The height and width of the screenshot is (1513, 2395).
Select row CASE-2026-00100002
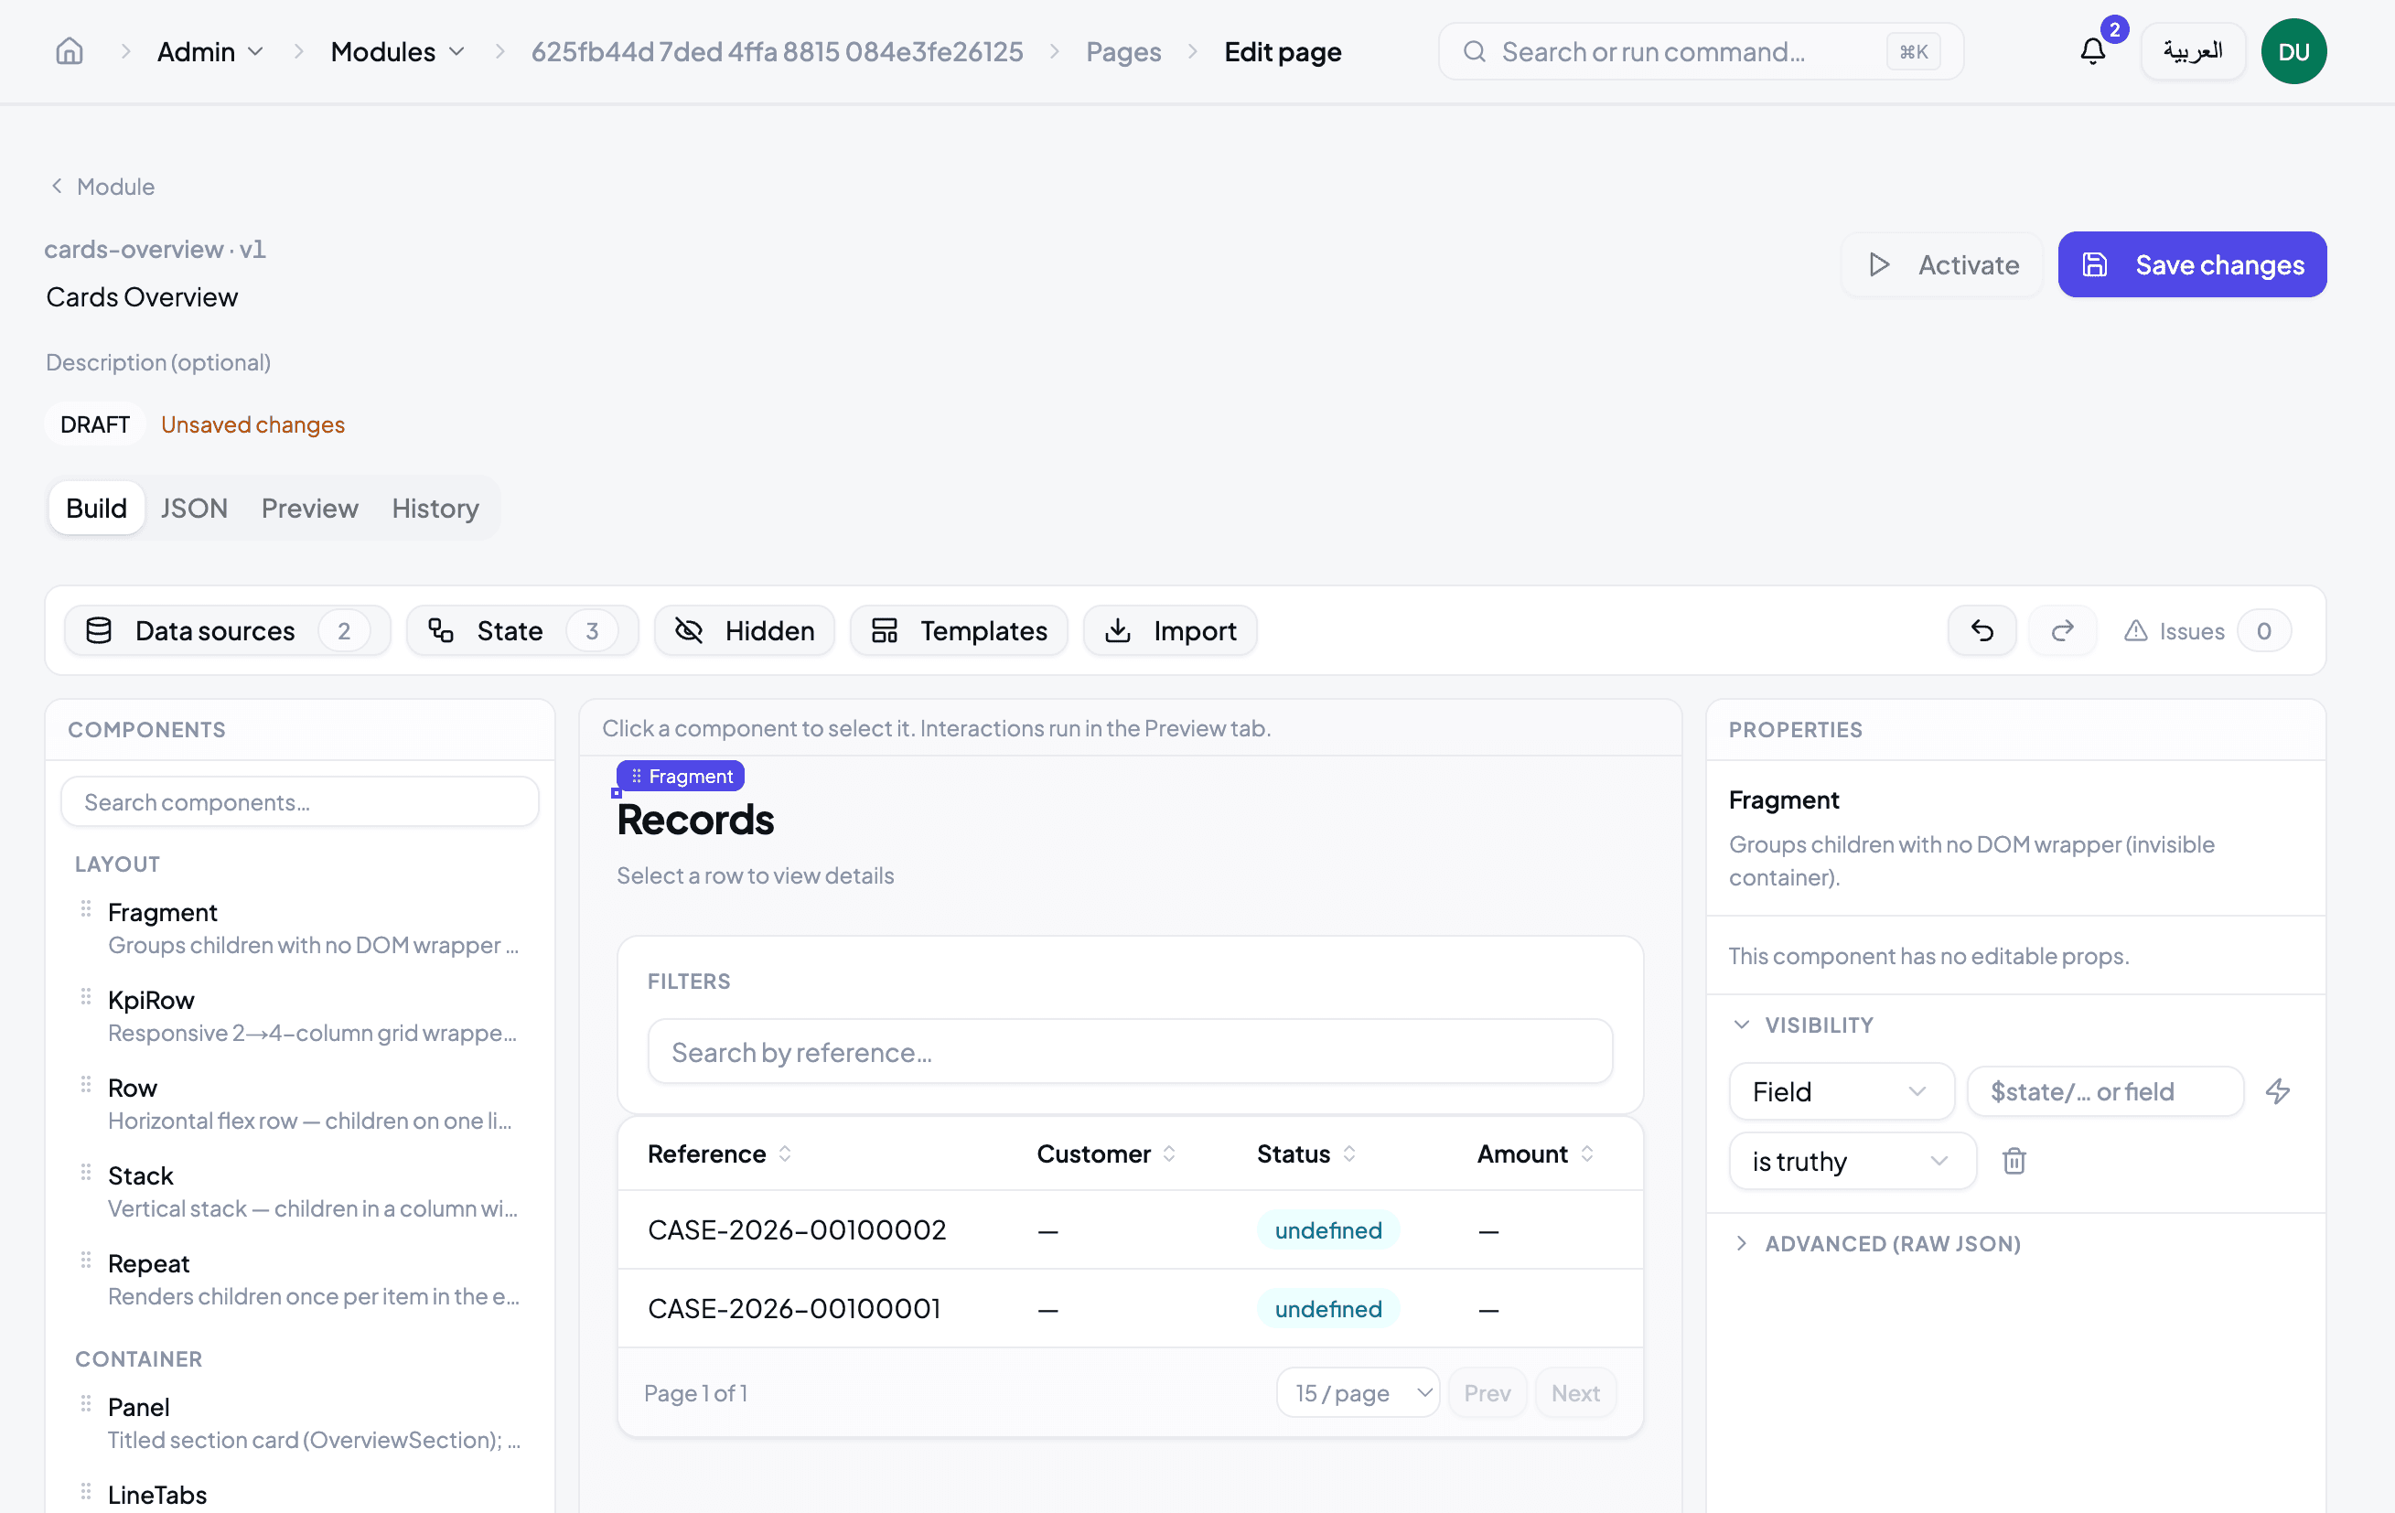[1129, 1229]
